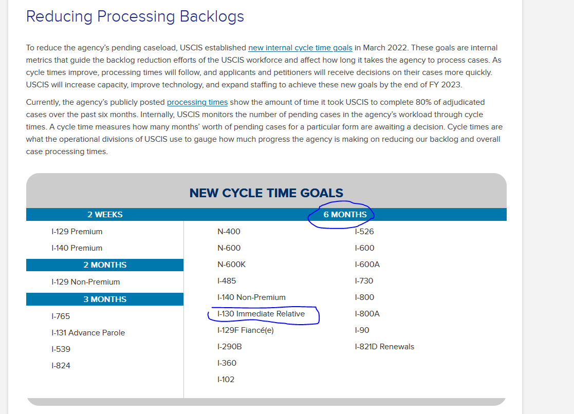Click the 'I-600A' entry
Viewport: 574px width, 414px height.
point(367,265)
